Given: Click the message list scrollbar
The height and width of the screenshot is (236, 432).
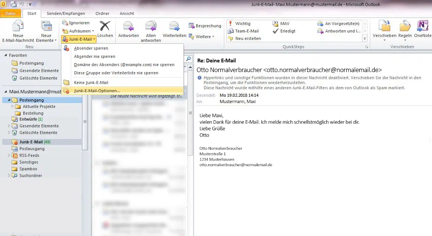Looking at the screenshot, I should click(190, 113).
